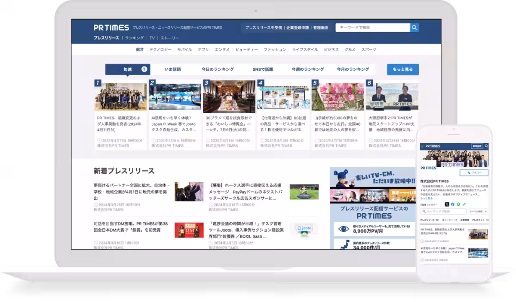Switch to the いま話題 tab
The height and width of the screenshot is (302, 516).
point(172,69)
